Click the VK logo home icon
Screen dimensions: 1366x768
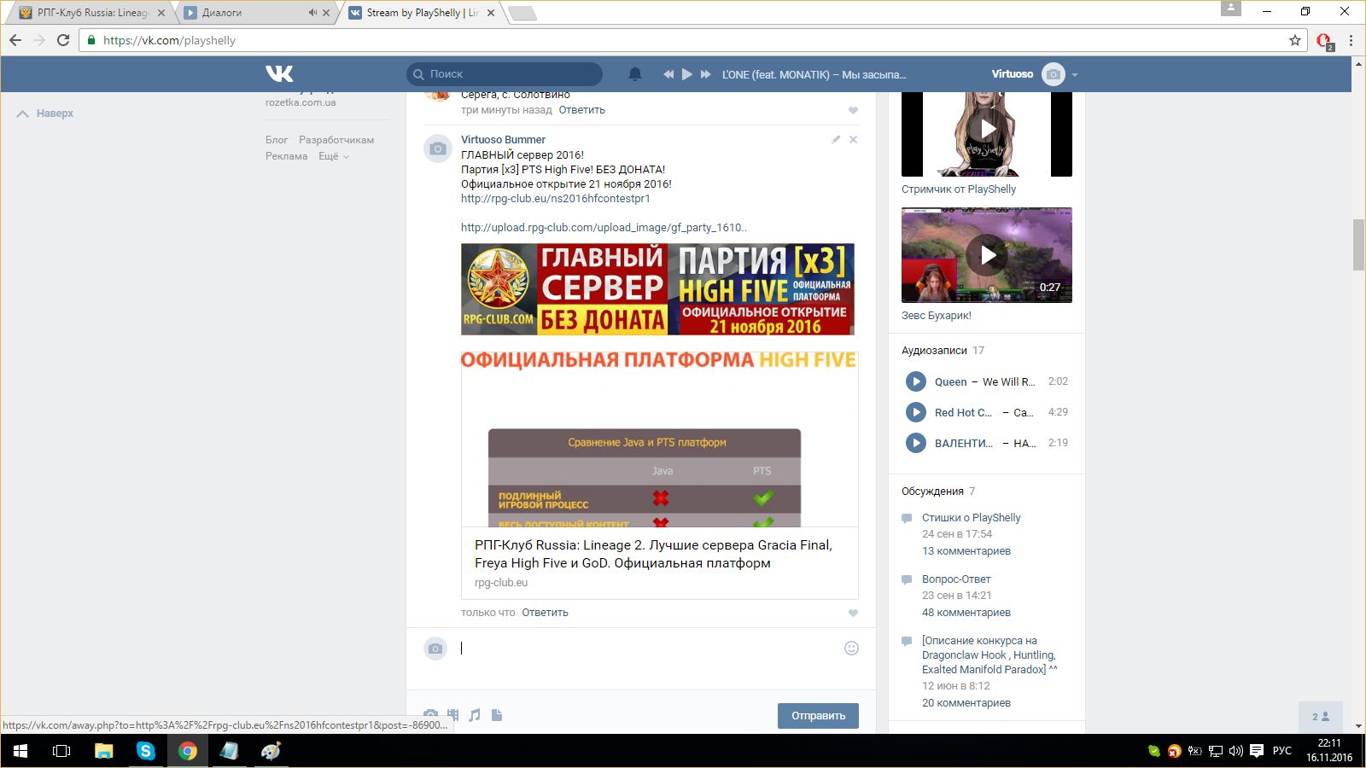[x=279, y=74]
